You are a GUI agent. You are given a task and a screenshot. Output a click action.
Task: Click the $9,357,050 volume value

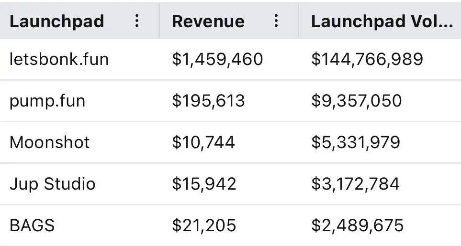pyautogui.click(x=356, y=101)
